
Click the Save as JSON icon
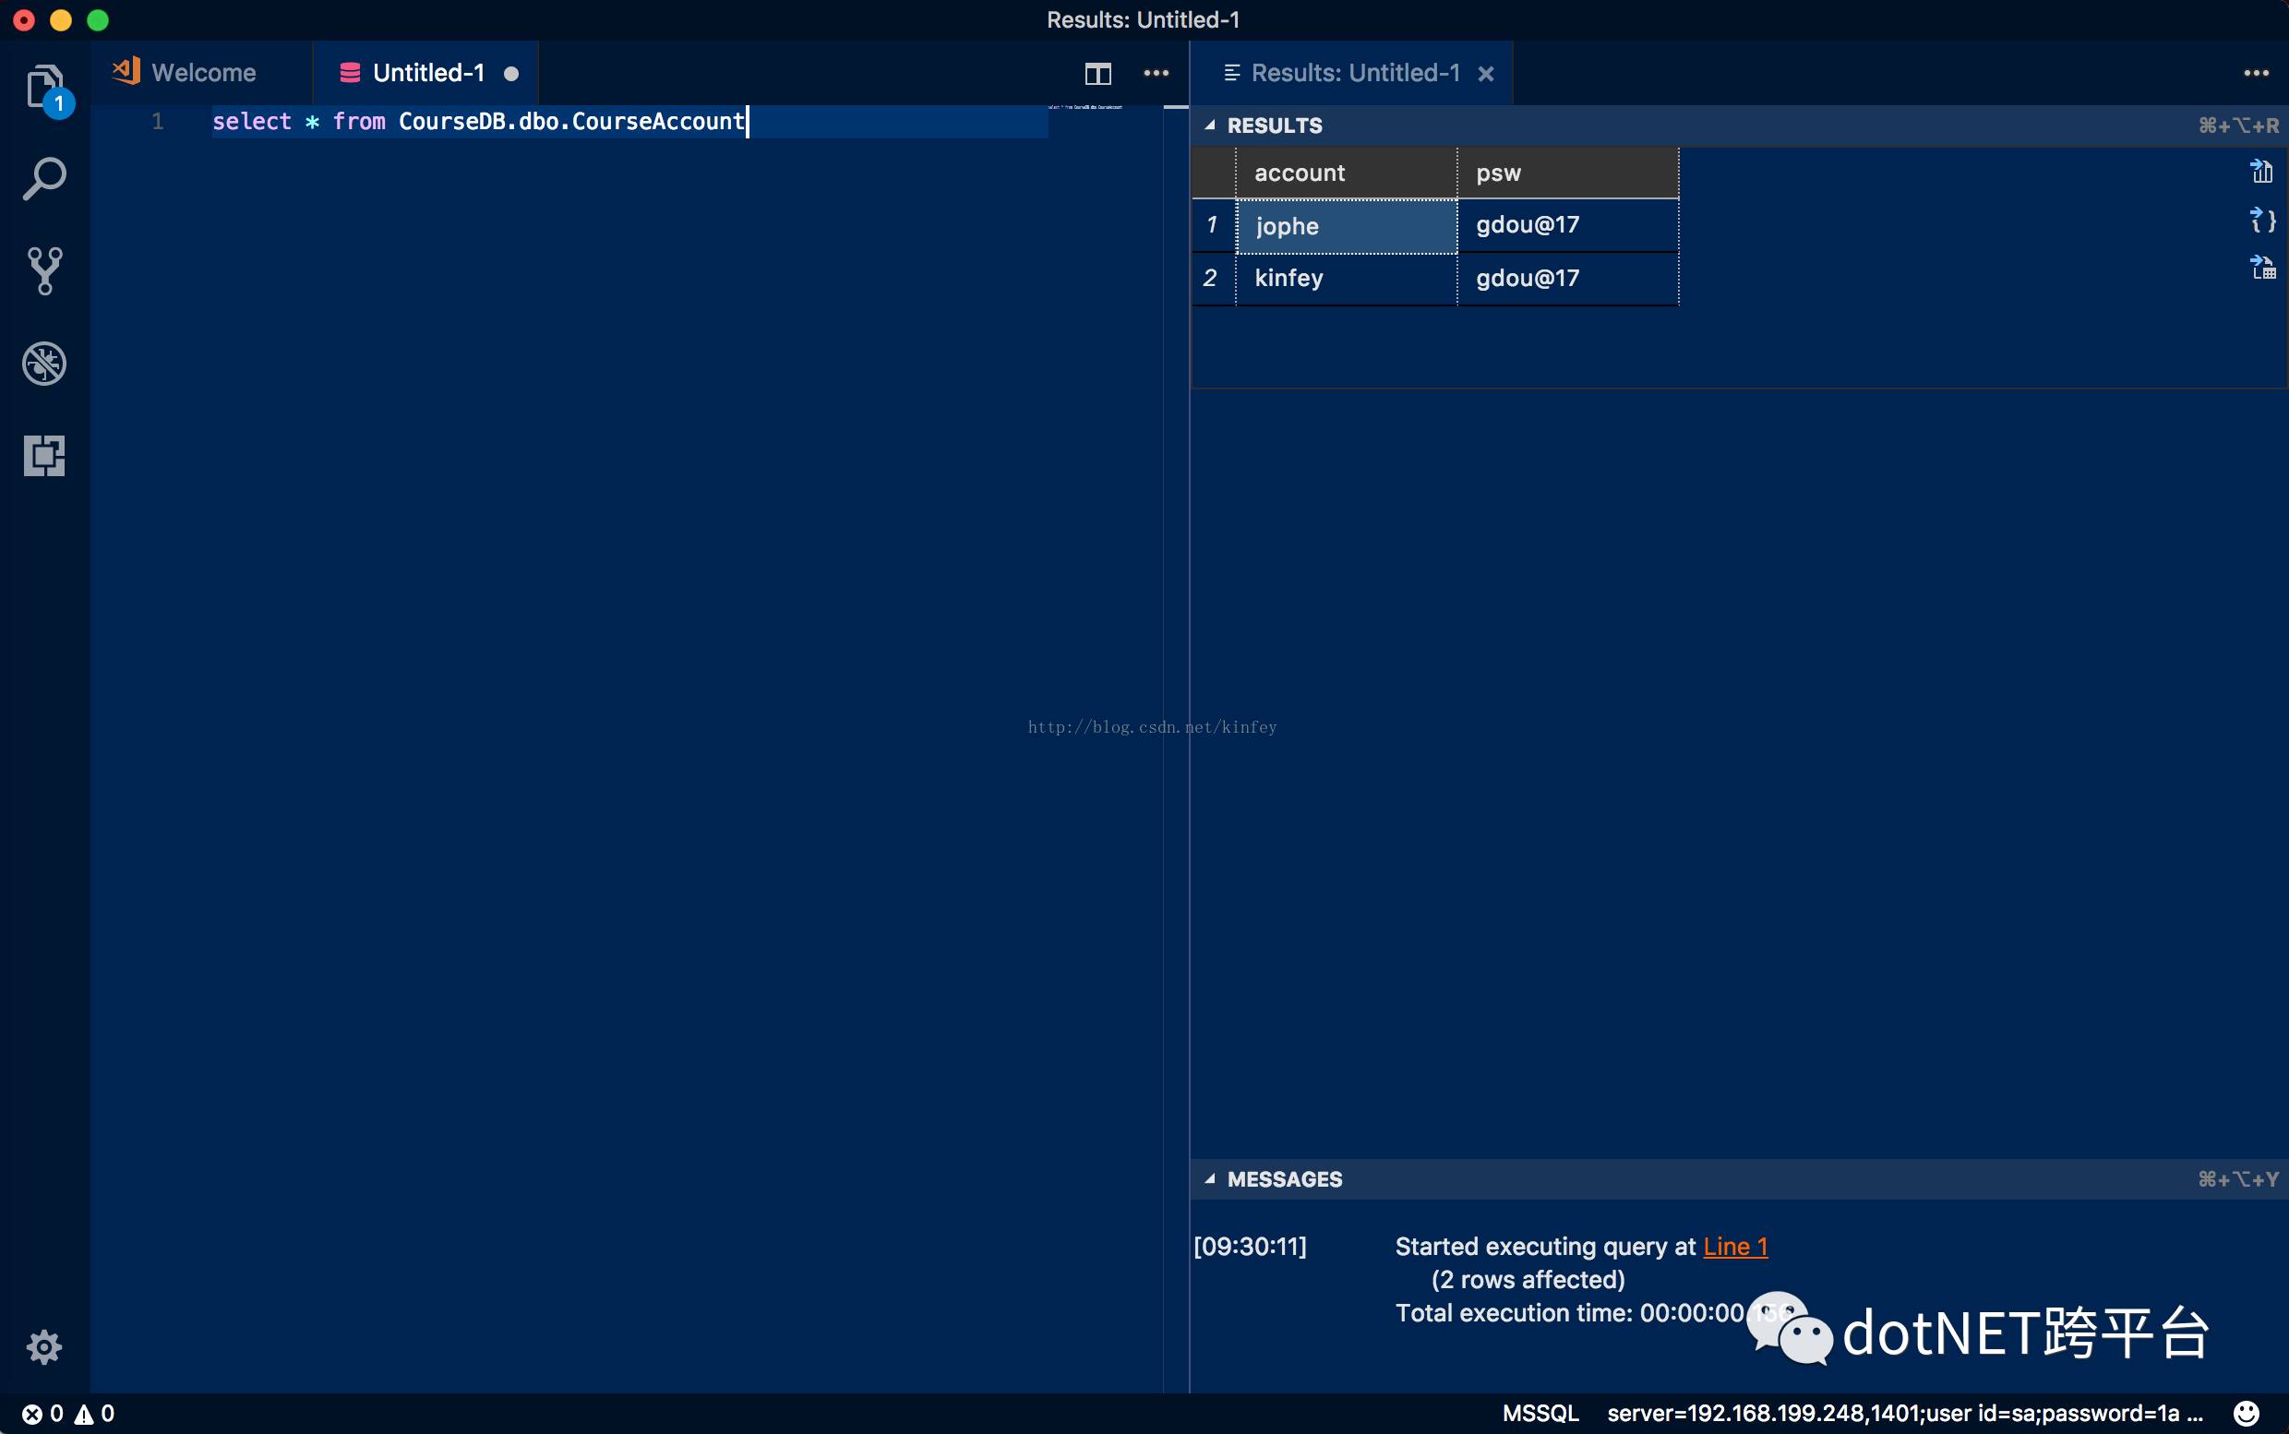(x=2261, y=220)
